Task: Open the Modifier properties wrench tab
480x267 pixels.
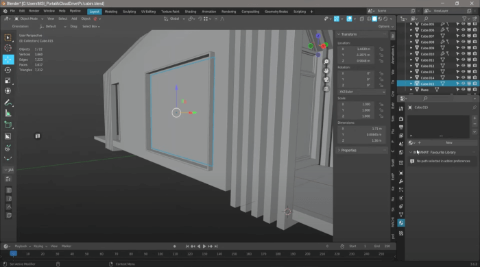Action: [x=401, y=181]
